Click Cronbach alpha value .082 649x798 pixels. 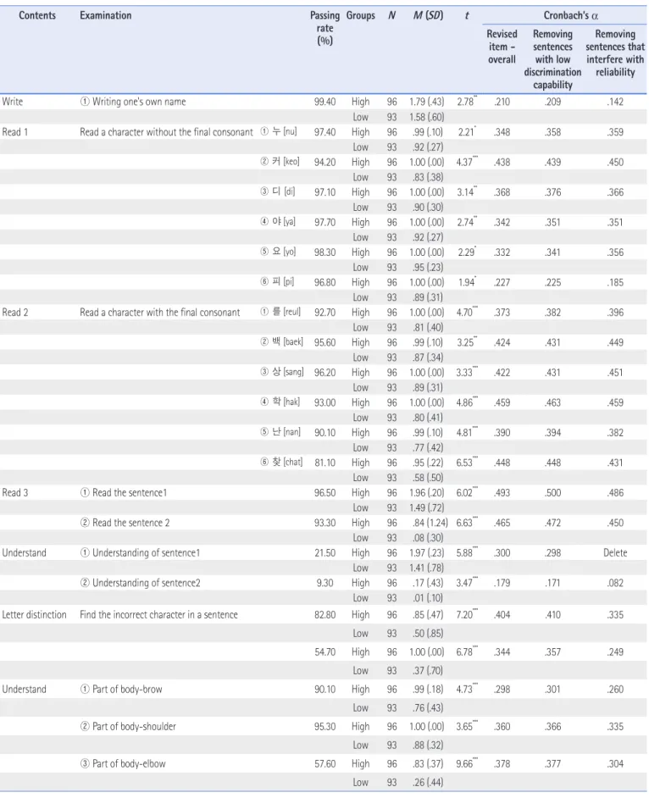coord(615,583)
